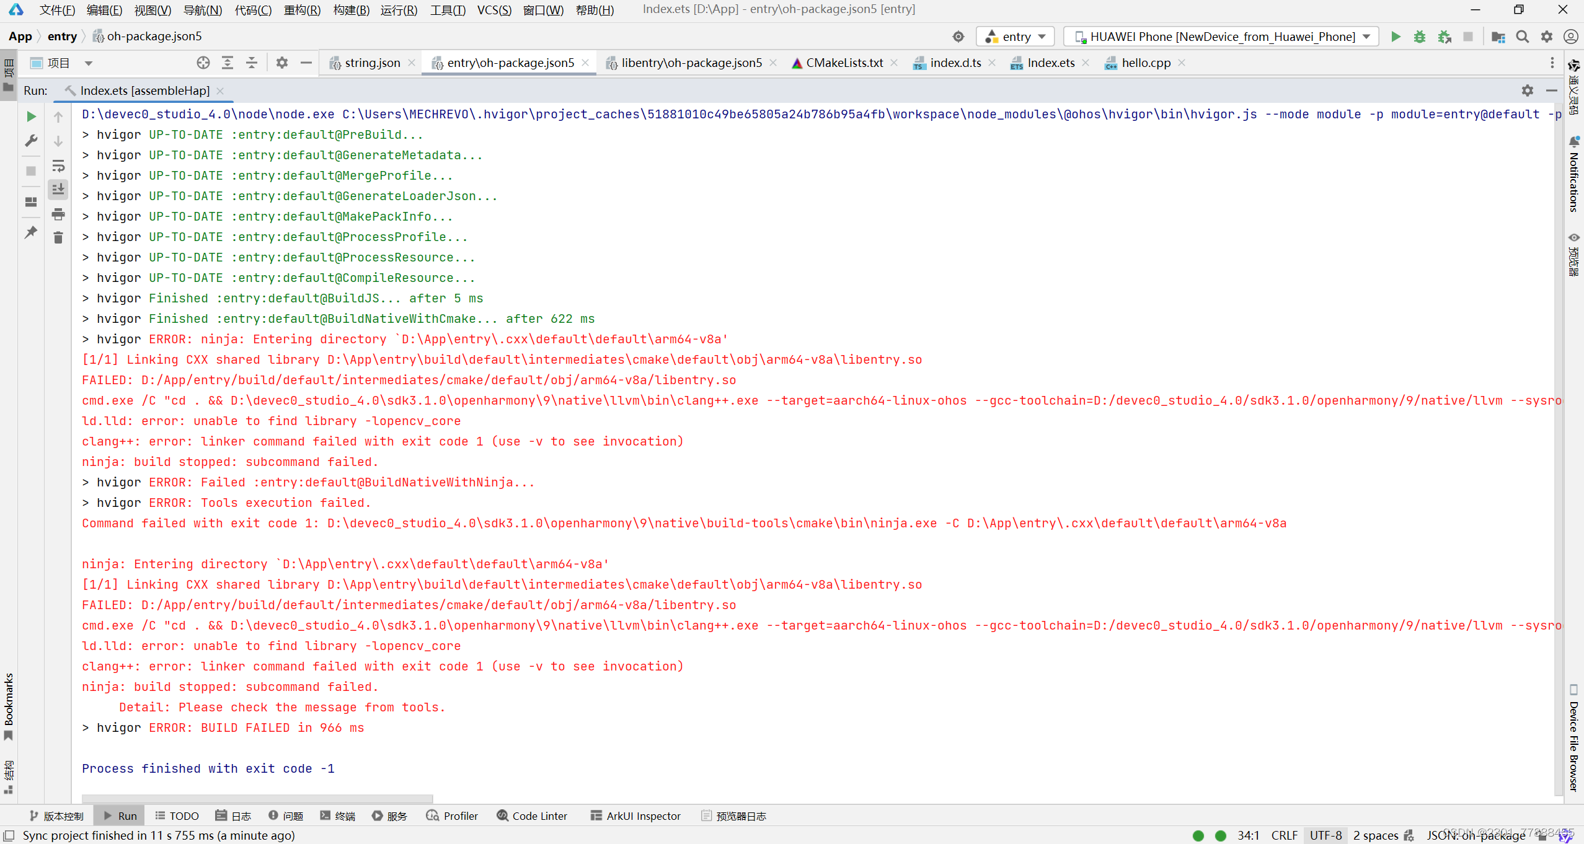Open the 构建(B) menu
Viewport: 1584px width, 844px height.
coord(351,10)
